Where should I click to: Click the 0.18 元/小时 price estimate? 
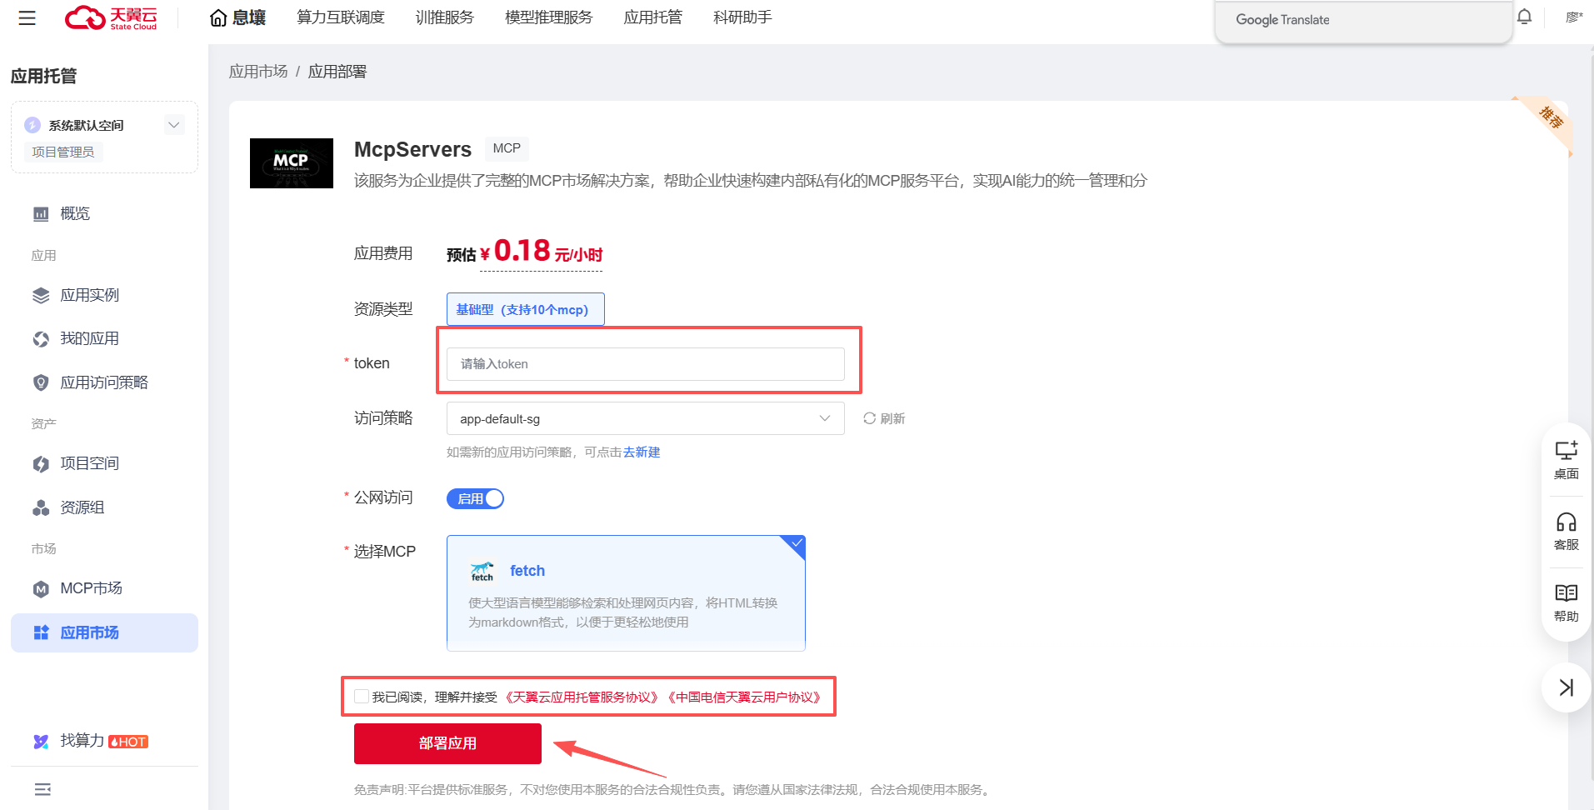pos(541,251)
